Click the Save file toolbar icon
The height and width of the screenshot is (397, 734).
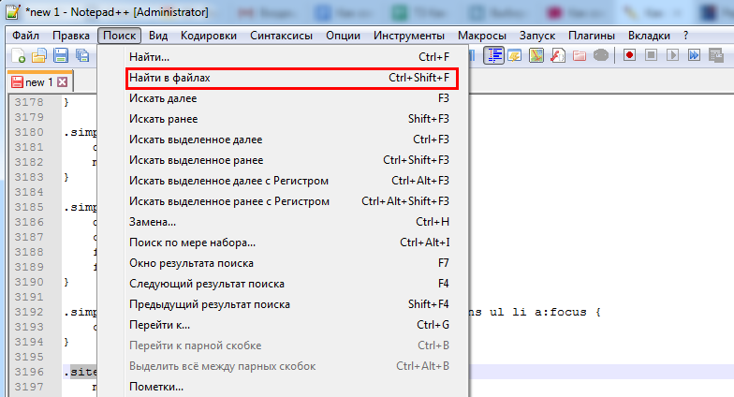point(61,56)
